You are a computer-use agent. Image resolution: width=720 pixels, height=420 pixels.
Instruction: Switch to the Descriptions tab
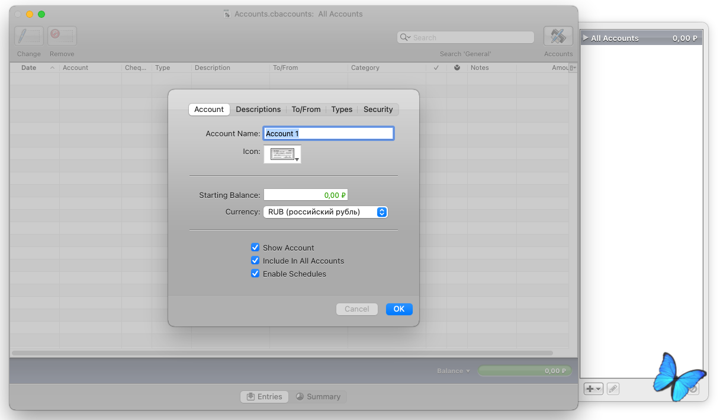click(258, 110)
